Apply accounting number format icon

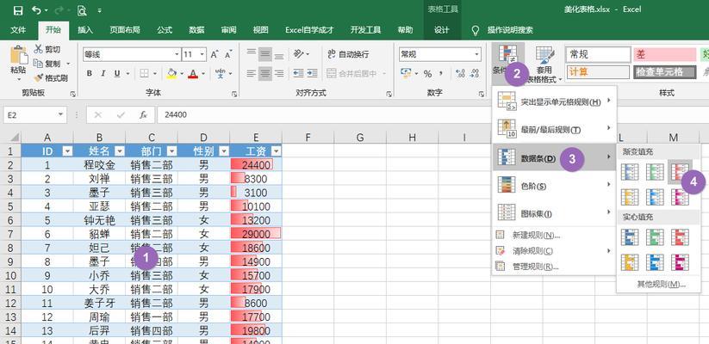406,73
